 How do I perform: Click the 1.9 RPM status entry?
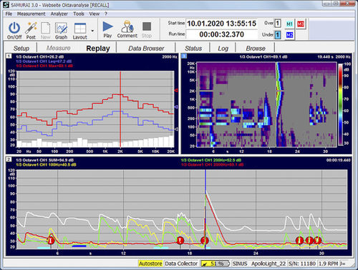(x=329, y=264)
